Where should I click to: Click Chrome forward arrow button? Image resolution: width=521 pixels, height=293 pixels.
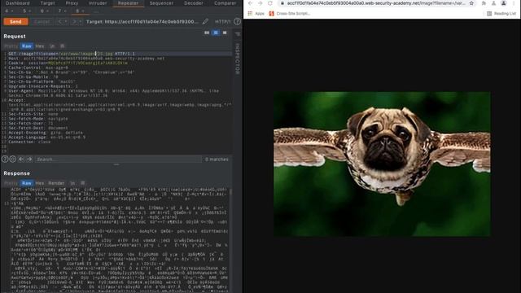click(260, 3)
